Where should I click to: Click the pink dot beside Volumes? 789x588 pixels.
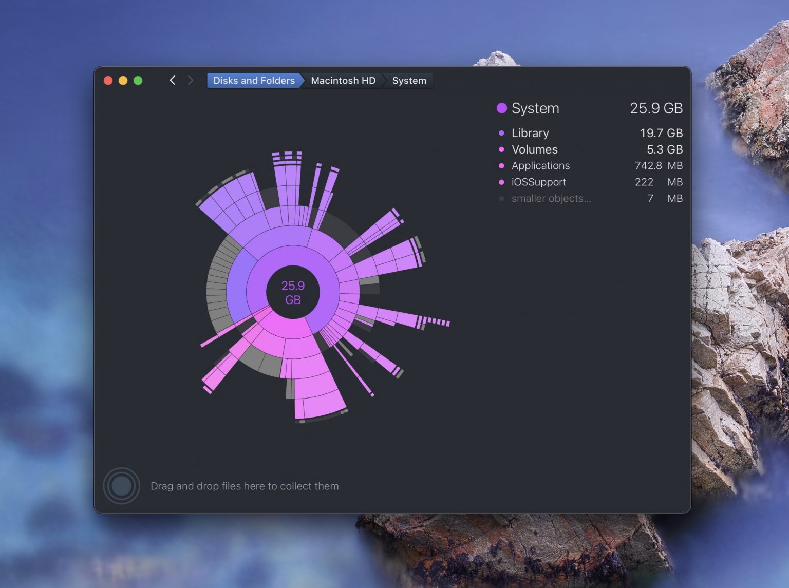(x=501, y=149)
